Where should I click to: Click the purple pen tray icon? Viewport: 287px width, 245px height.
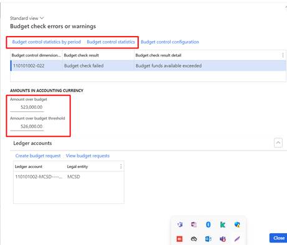(x=237, y=239)
